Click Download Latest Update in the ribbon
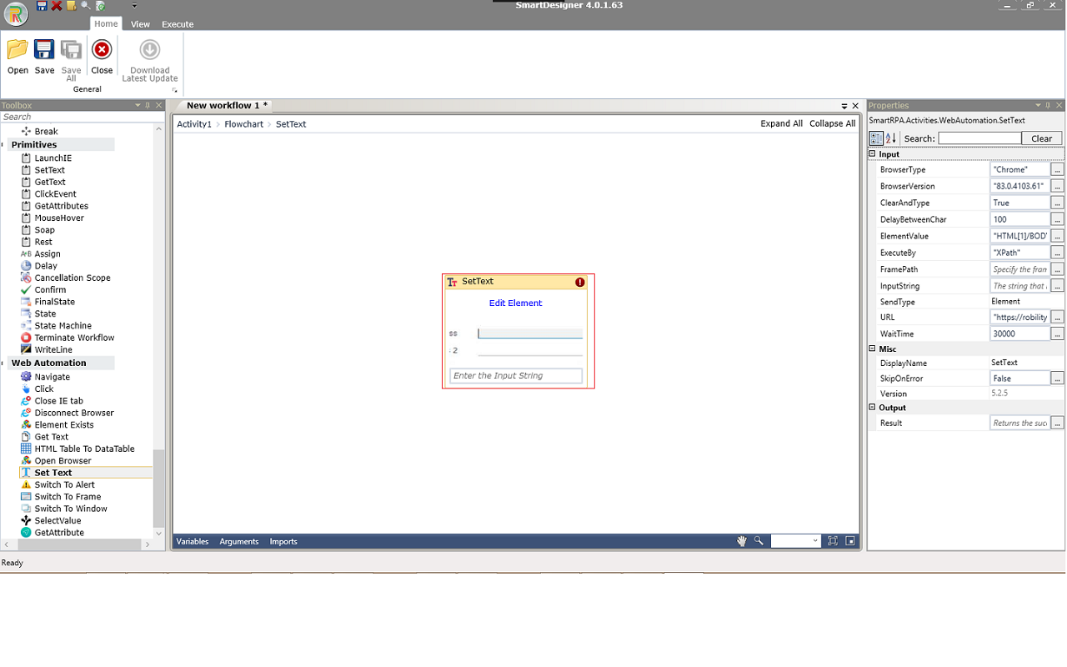The image size is (1067, 667). (x=150, y=58)
